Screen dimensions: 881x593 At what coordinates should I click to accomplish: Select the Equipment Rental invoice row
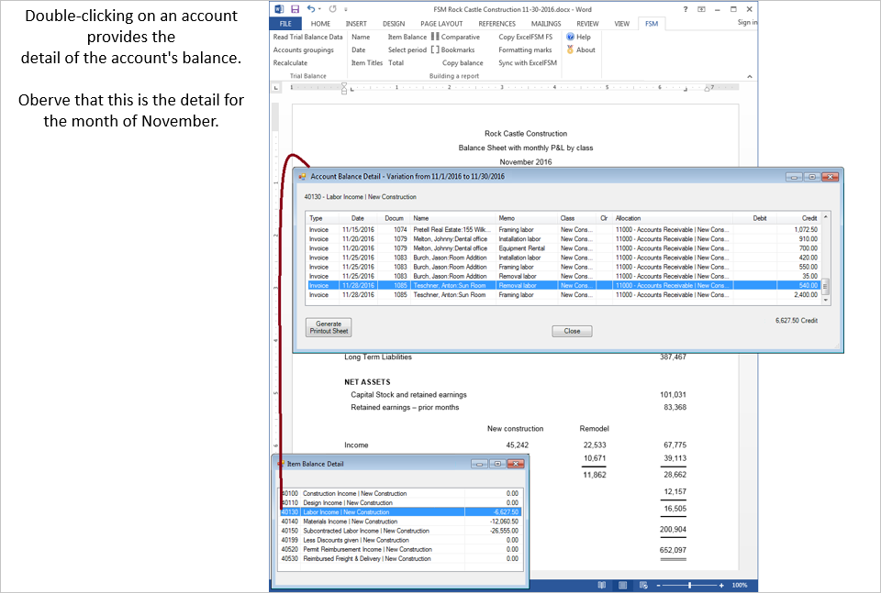563,248
